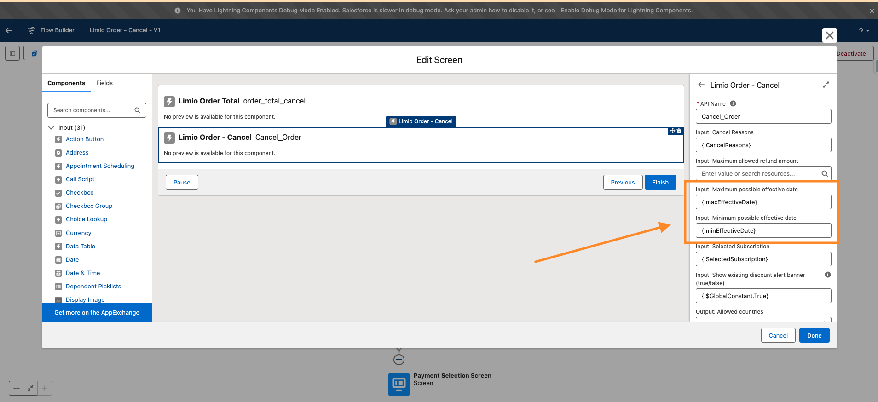
Task: Open the help question mark menu
Action: click(x=863, y=31)
